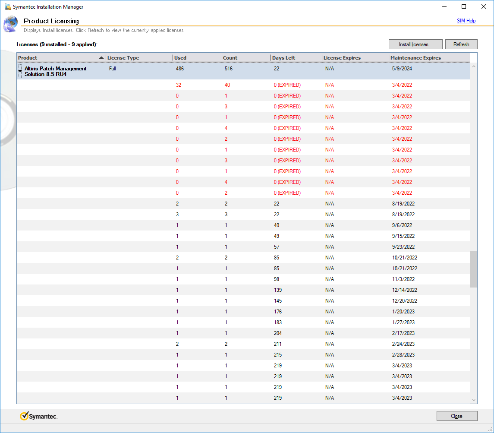Click the 'Licenses (9 installed - 9 applied)' label

[x=57, y=44]
